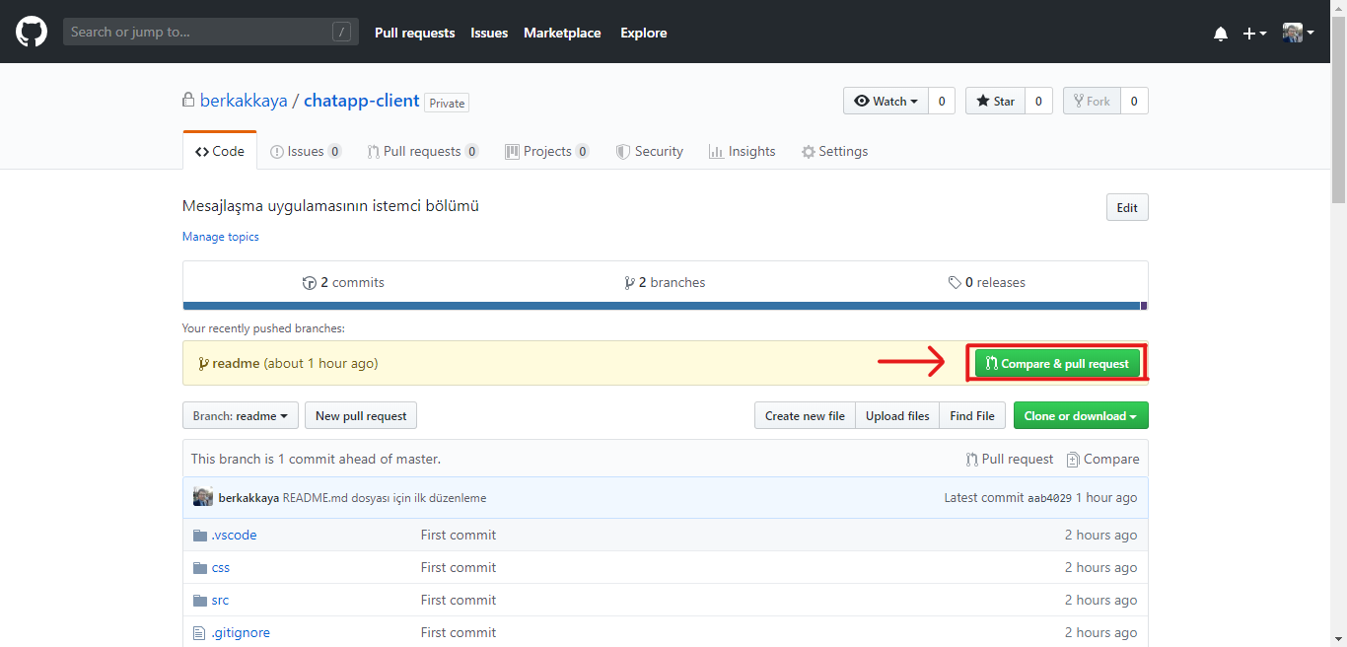Viewport: 1347px width, 647px height.
Task: Open the notifications bell
Action: 1221,34
